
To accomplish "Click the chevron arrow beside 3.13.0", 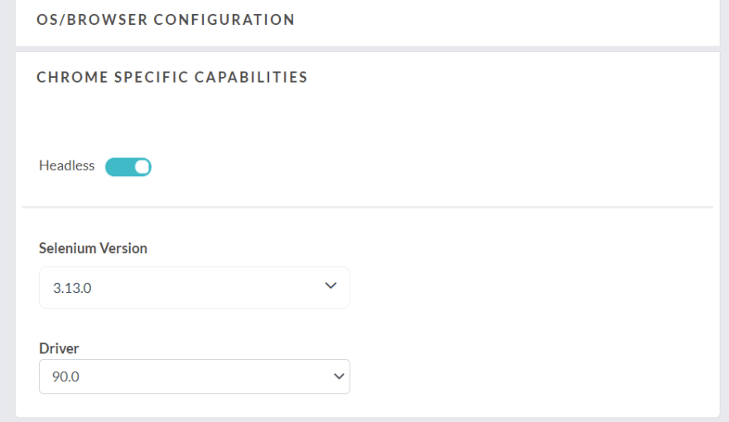I will pyautogui.click(x=331, y=285).
